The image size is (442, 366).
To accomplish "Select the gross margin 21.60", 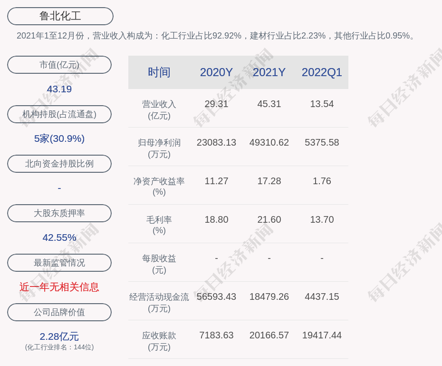I will 269,219.
